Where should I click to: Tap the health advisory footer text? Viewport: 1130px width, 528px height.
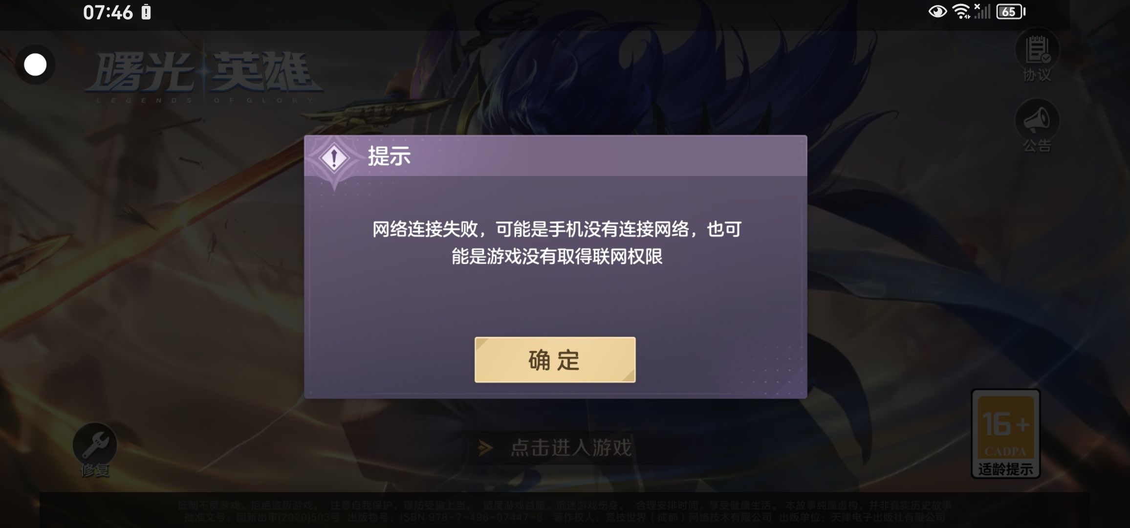(x=565, y=511)
